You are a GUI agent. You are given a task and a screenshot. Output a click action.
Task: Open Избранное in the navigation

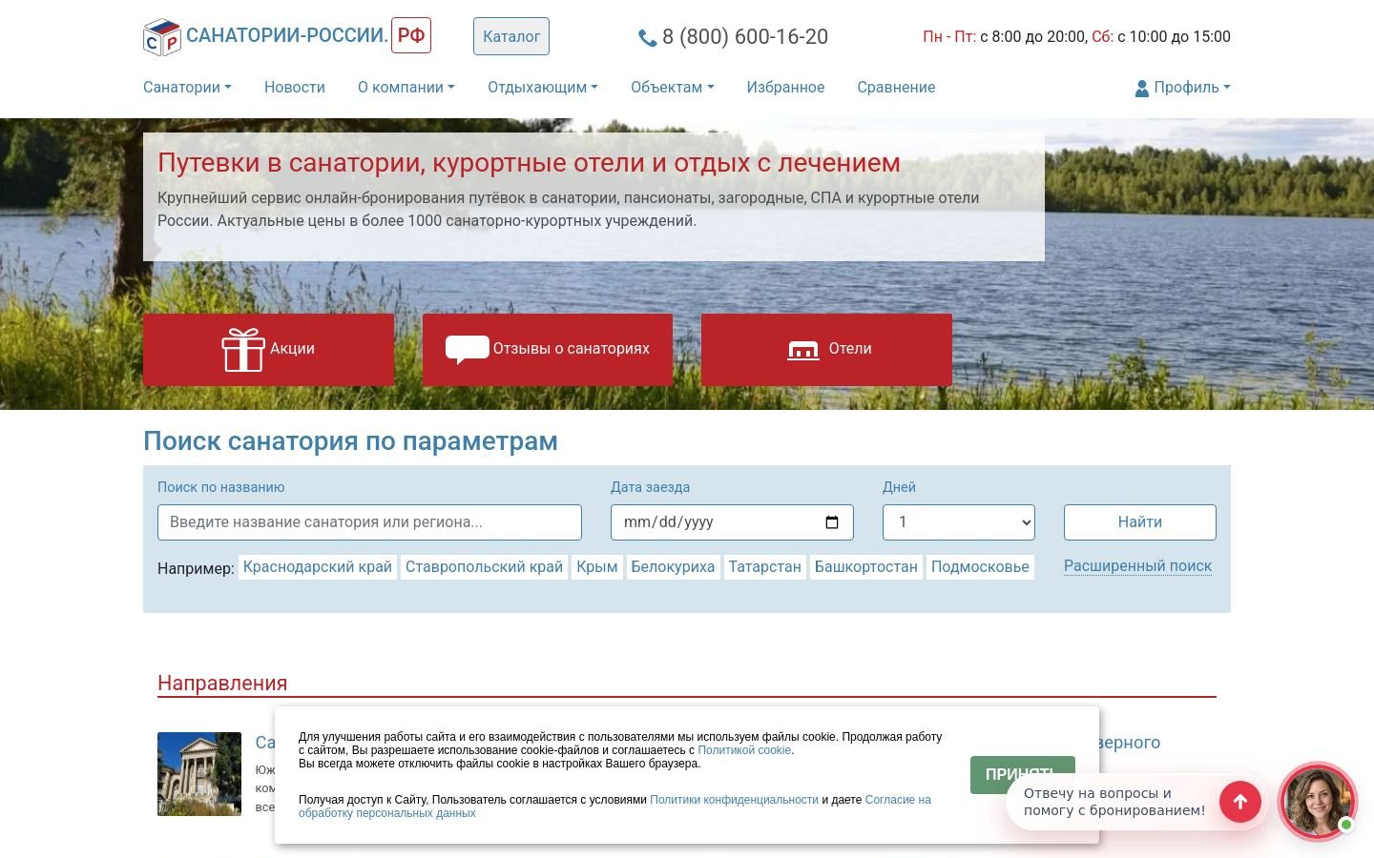click(x=785, y=87)
